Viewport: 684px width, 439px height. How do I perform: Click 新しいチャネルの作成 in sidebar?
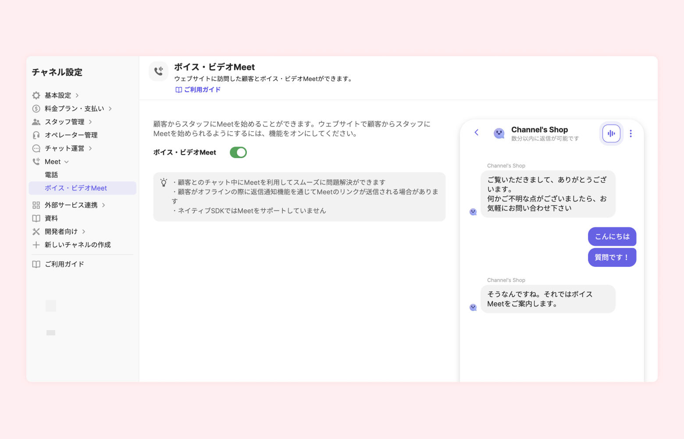point(78,245)
